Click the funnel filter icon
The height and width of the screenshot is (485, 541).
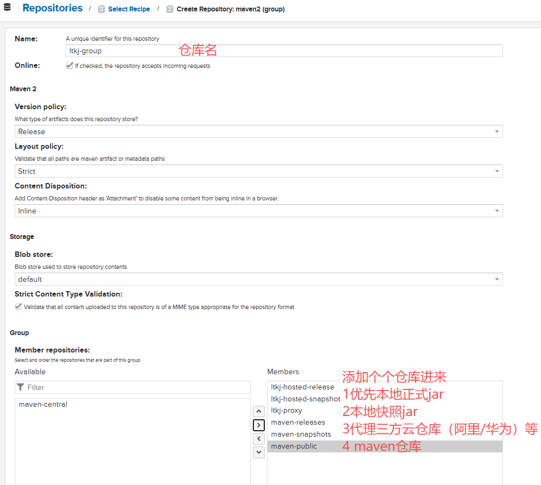(21, 387)
